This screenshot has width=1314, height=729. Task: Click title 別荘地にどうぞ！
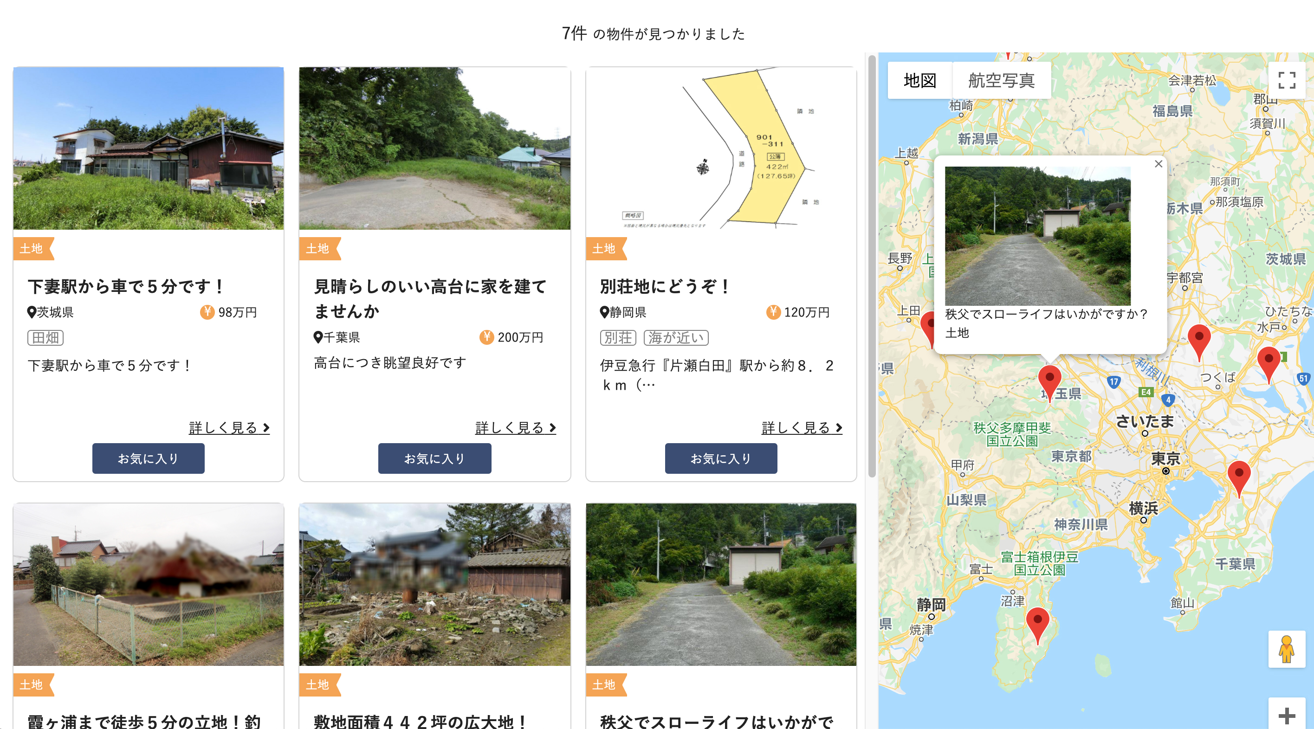pos(665,286)
